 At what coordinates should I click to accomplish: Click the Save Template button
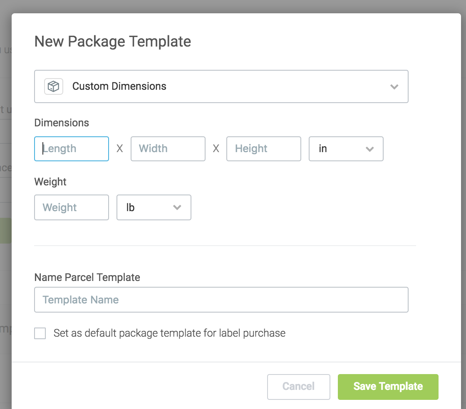[x=388, y=387]
